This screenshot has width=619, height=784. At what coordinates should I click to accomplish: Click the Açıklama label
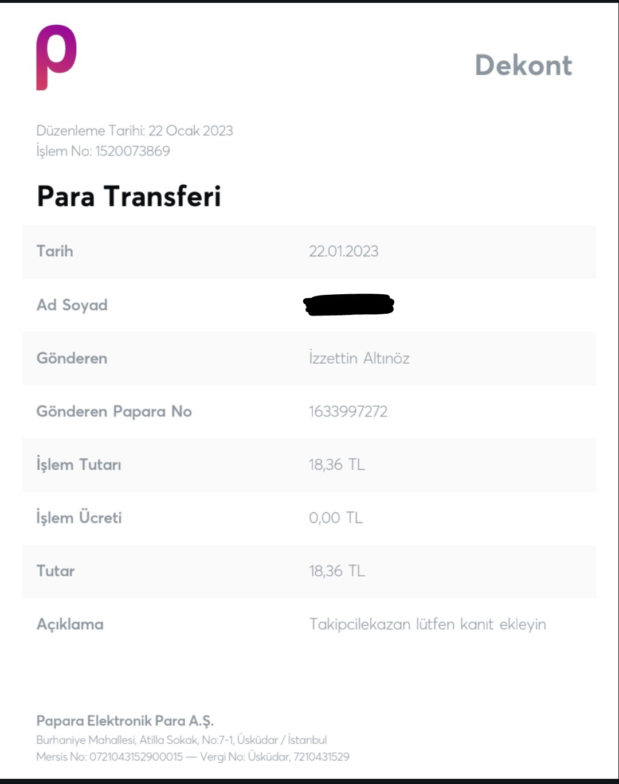click(70, 624)
